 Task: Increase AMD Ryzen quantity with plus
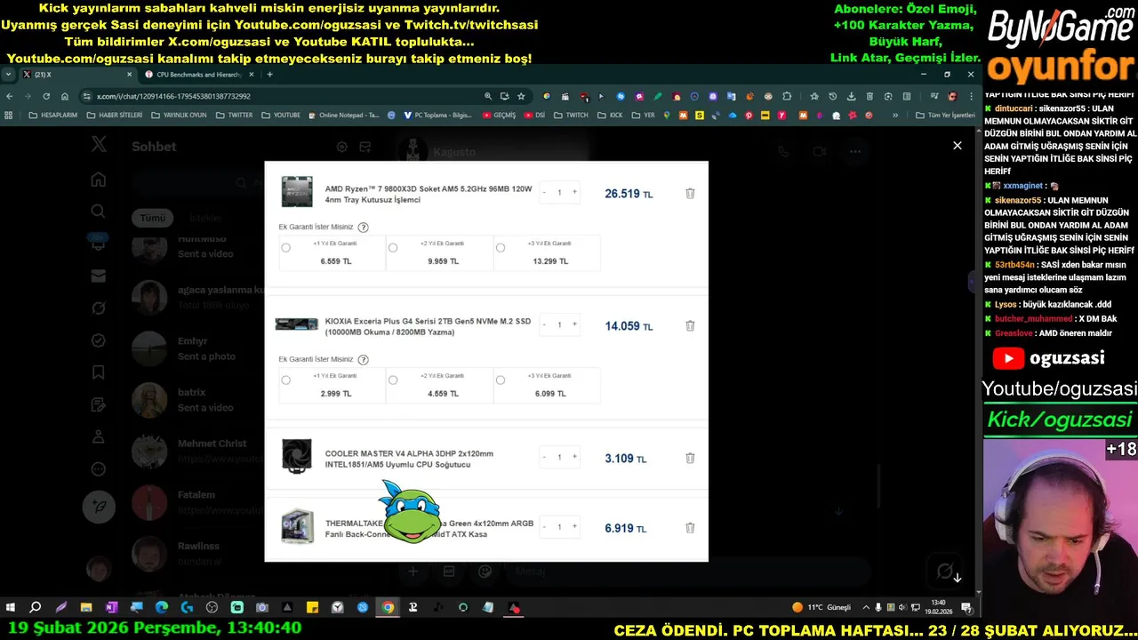pyautogui.click(x=574, y=192)
